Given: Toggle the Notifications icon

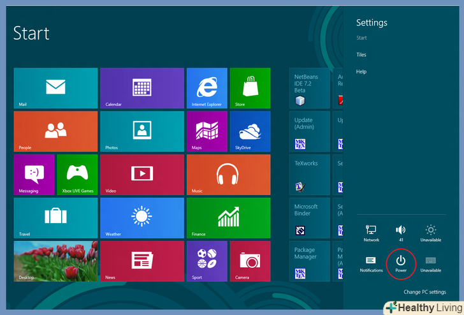Looking at the screenshot, I should (371, 263).
